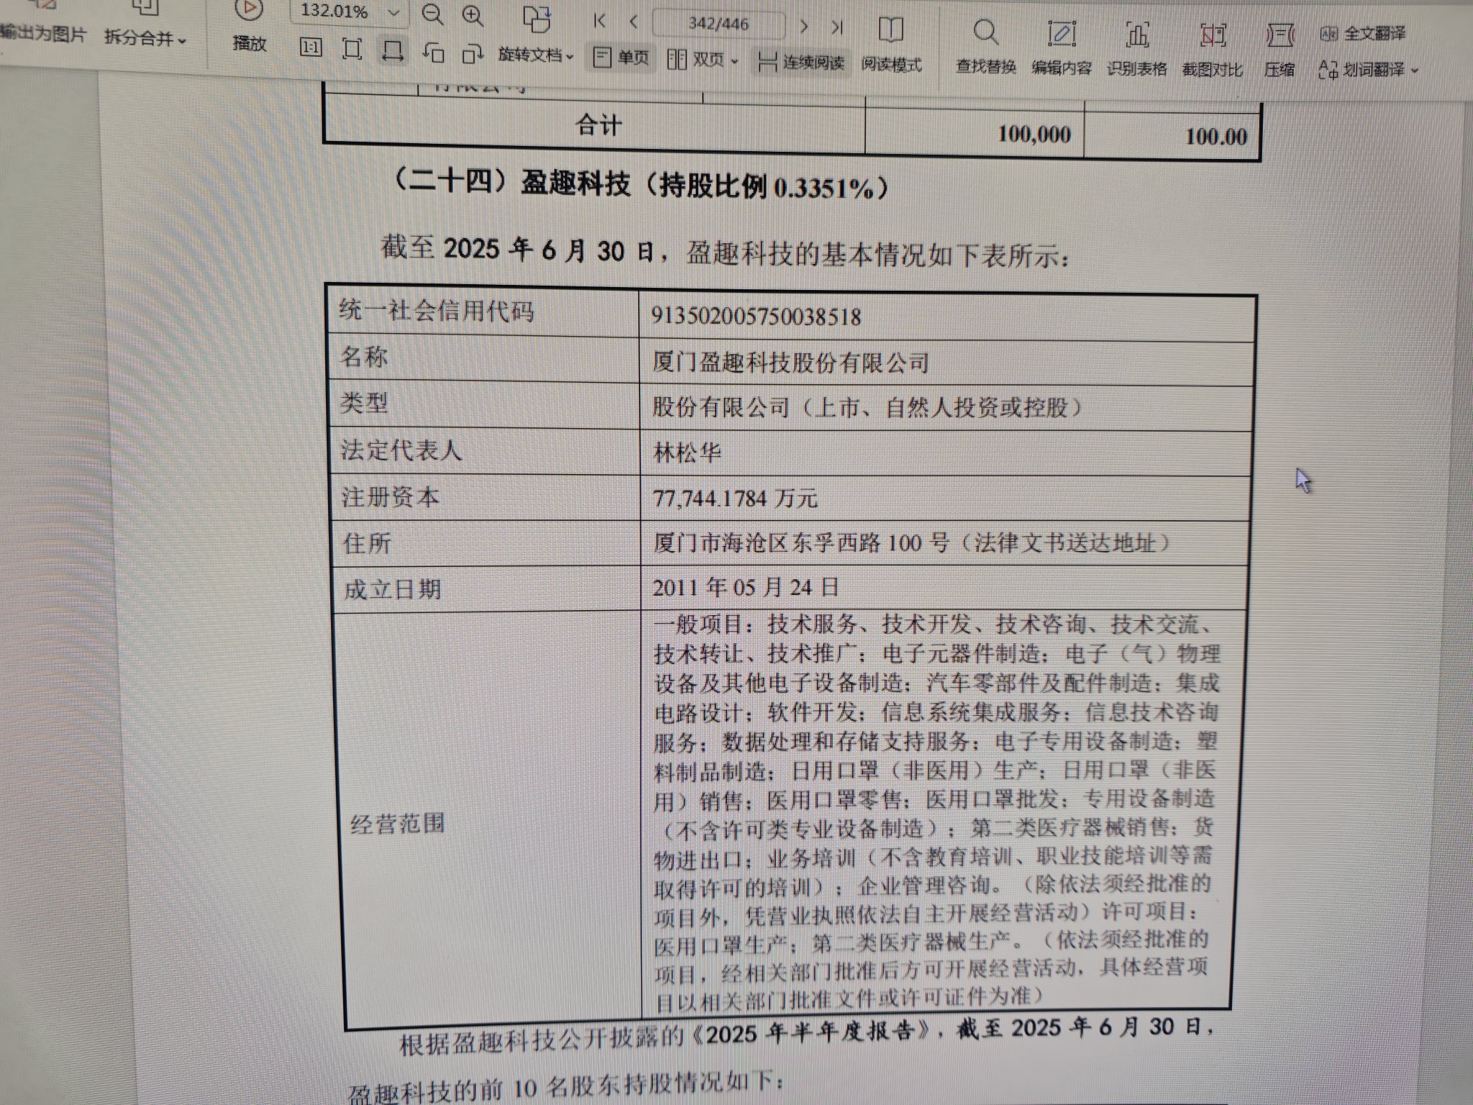Click the fit width icon
1473x1105 pixels.
coord(392,50)
